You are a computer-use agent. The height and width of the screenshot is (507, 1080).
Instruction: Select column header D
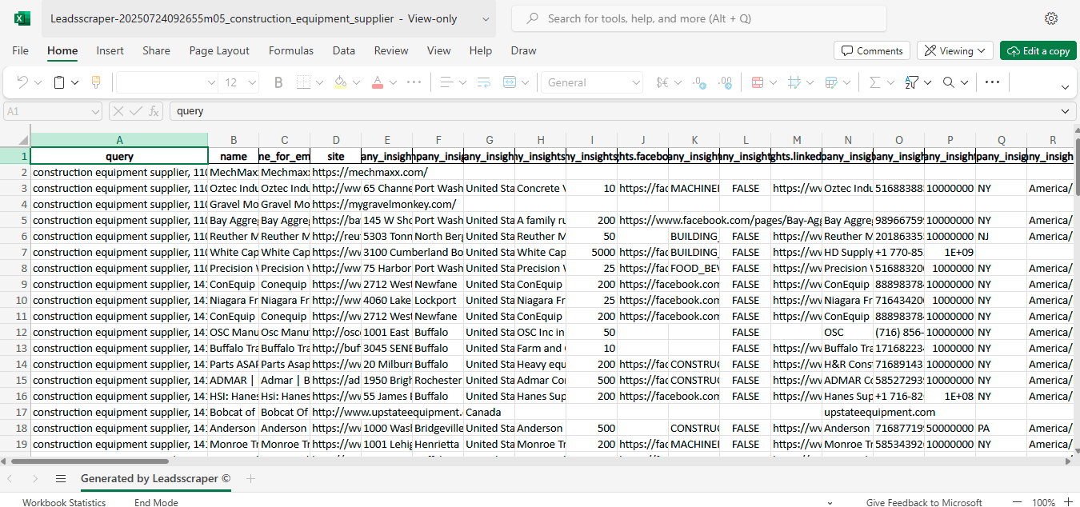pos(336,140)
